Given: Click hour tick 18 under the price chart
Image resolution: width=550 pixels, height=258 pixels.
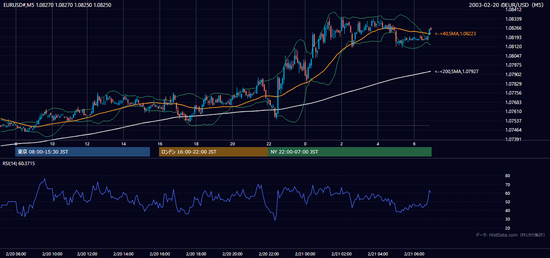Looking at the screenshot, I should point(196,144).
